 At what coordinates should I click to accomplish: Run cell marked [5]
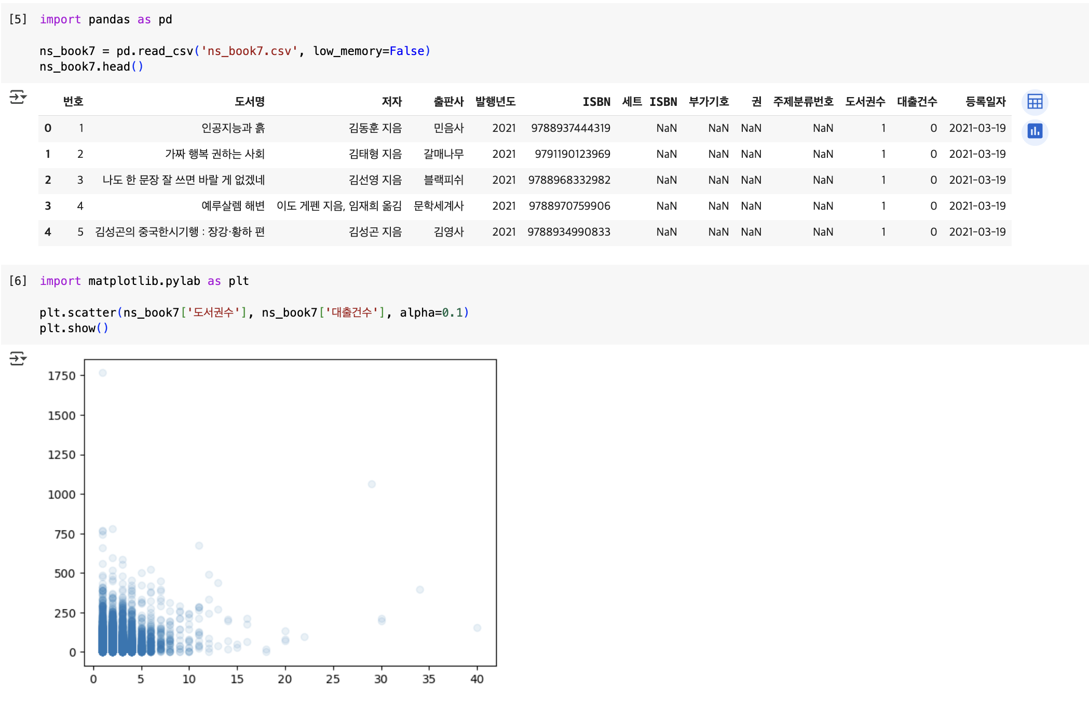pyautogui.click(x=18, y=20)
